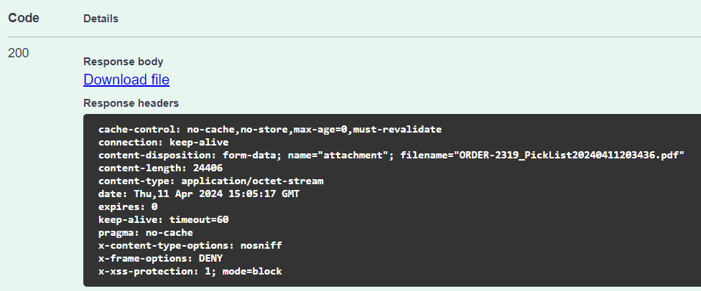
Task: Click the Code column header
Action: [x=23, y=18]
